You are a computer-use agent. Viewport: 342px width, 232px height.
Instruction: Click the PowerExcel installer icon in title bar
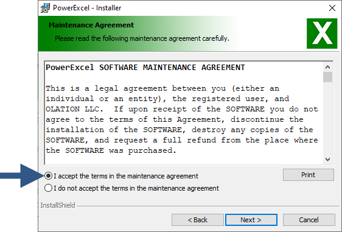(46, 8)
